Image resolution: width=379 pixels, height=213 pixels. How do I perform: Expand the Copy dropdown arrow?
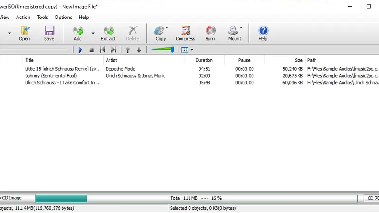coord(167,27)
